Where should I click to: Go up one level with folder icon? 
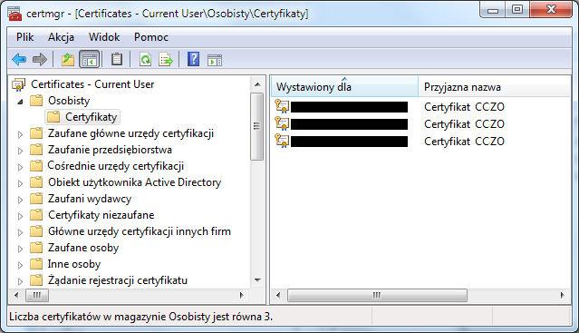pyautogui.click(x=68, y=59)
